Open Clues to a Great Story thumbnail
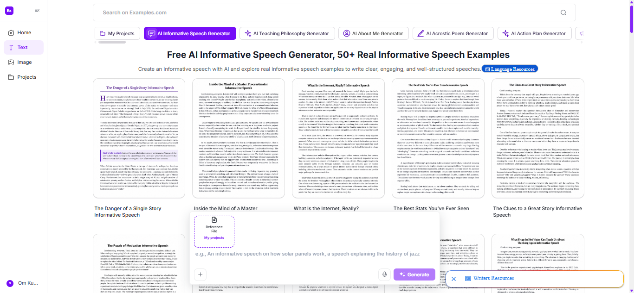Viewport: 634px width, 293px height. [537, 138]
